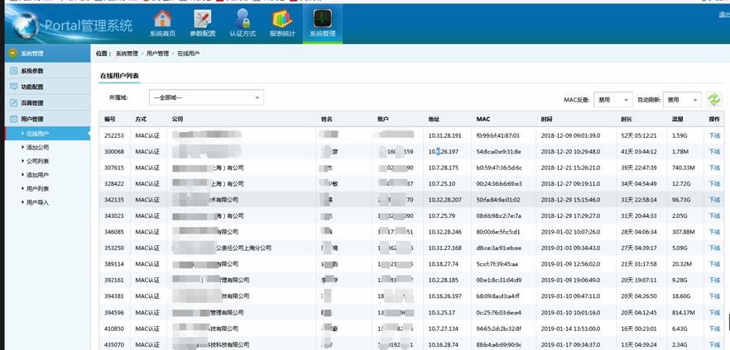Select 公司列表 in the sidebar

point(37,162)
